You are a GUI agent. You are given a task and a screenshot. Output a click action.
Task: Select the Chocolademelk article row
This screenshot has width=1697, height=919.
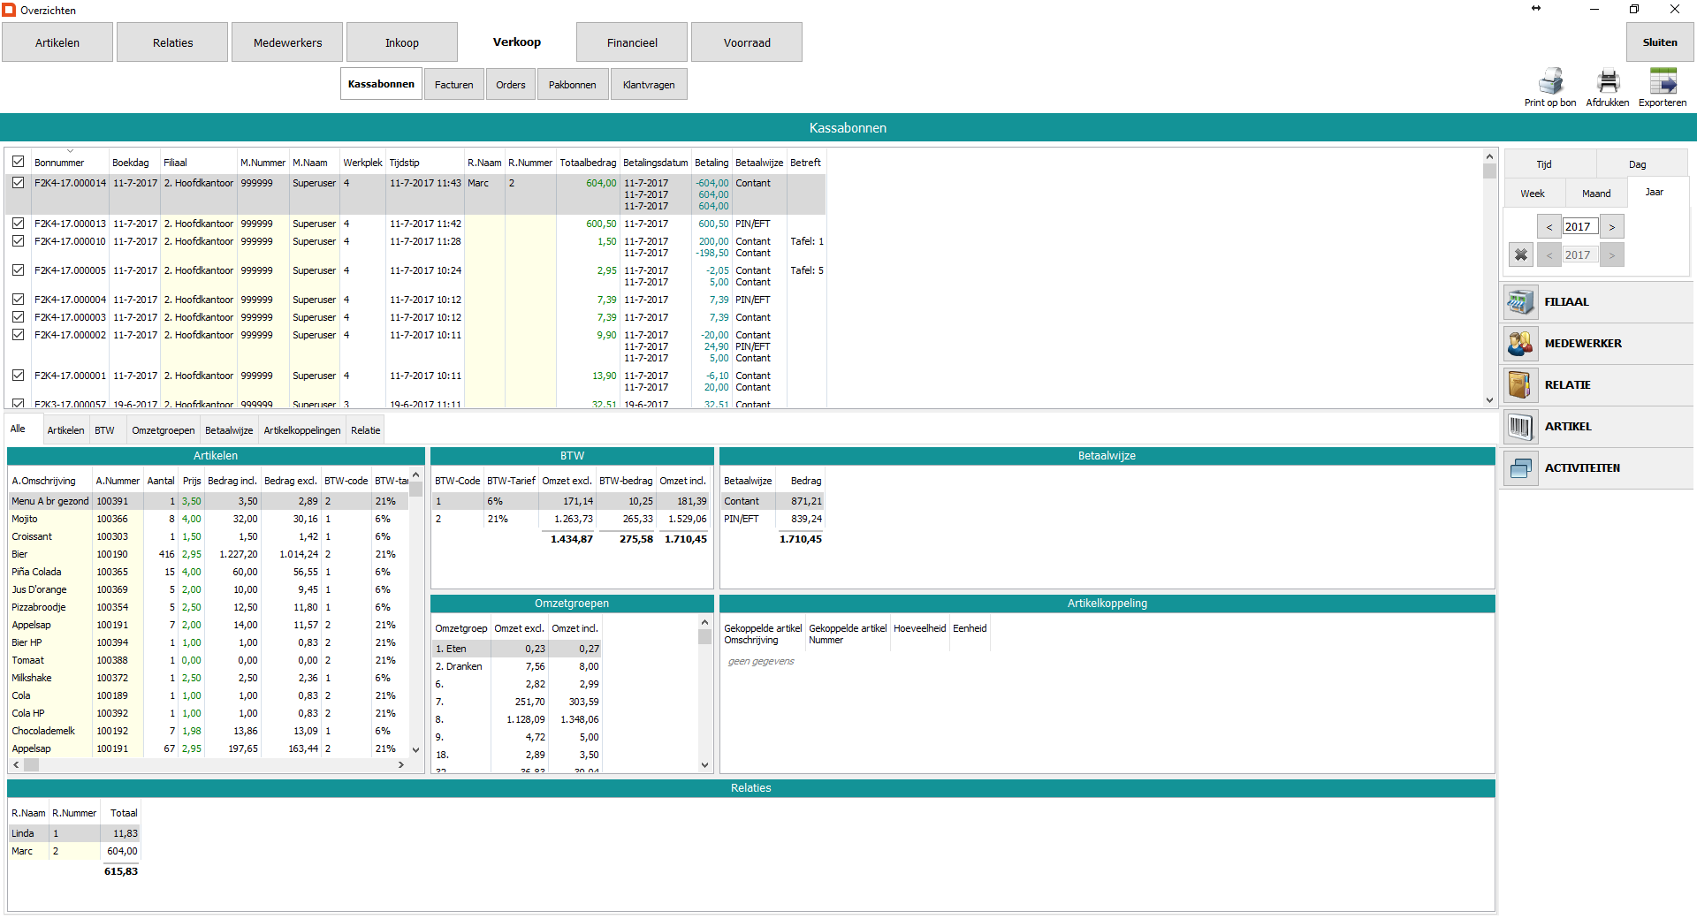tap(209, 731)
